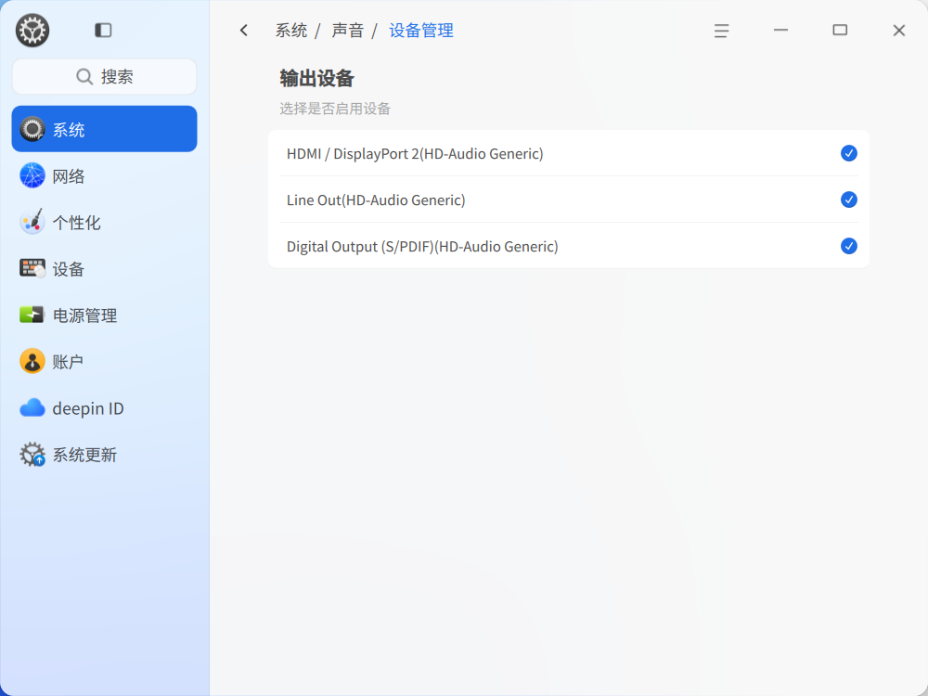This screenshot has height=696, width=928.
Task: Disable Digital Output (S/PDIF) checkbox
Action: (849, 246)
